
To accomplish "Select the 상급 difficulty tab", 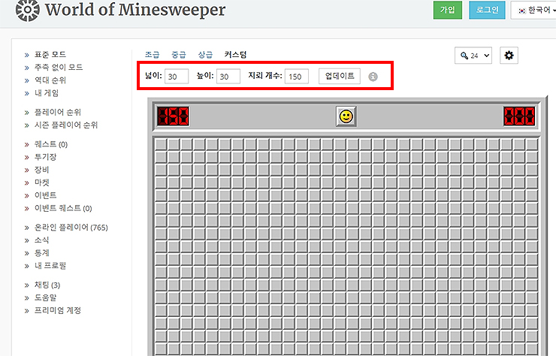I will click(x=205, y=55).
